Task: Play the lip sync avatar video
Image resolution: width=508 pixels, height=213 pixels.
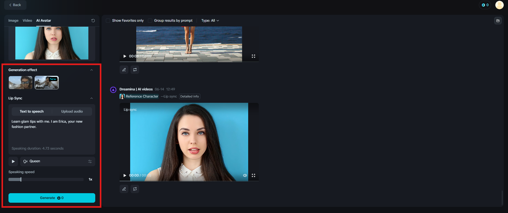Action: click(x=125, y=175)
